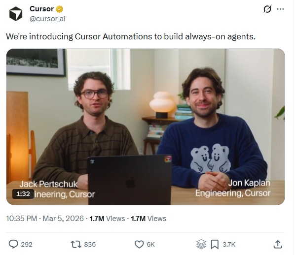Screen dimensions: 297x255
Task: Open the @cursor_ai handle link
Action: tap(47, 19)
